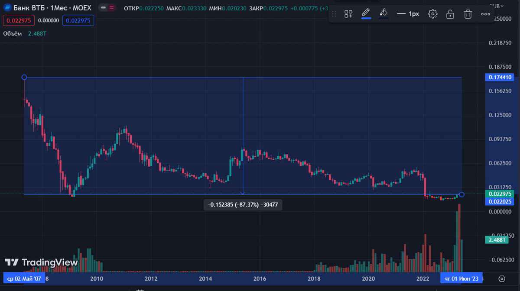Click the 2016 label on time axis

(x=260, y=278)
